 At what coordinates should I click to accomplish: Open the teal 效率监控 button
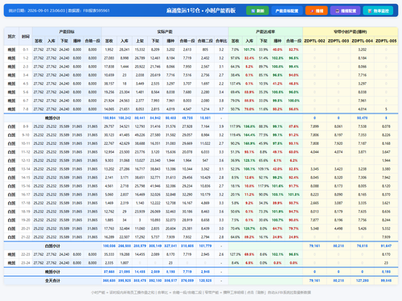click(x=378, y=10)
